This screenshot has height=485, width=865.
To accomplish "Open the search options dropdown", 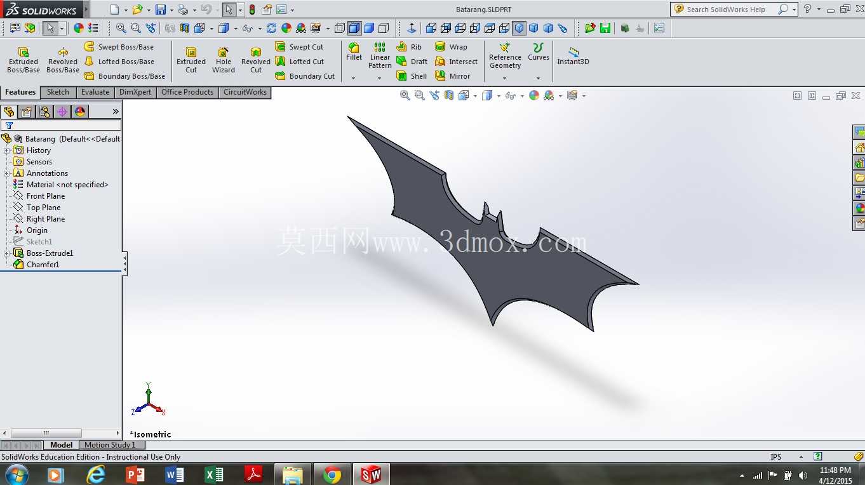I will 794,10.
